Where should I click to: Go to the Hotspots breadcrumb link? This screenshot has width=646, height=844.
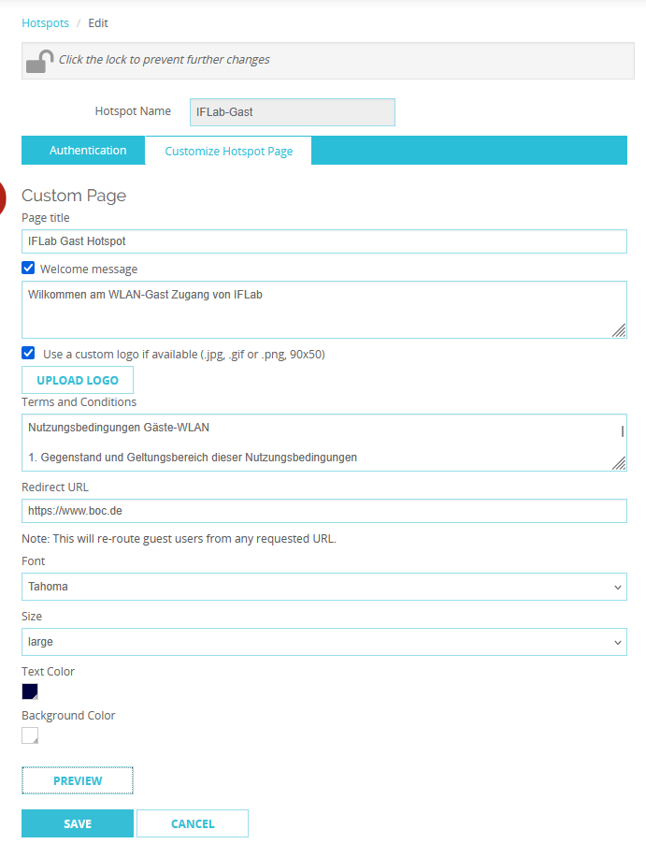coord(45,22)
